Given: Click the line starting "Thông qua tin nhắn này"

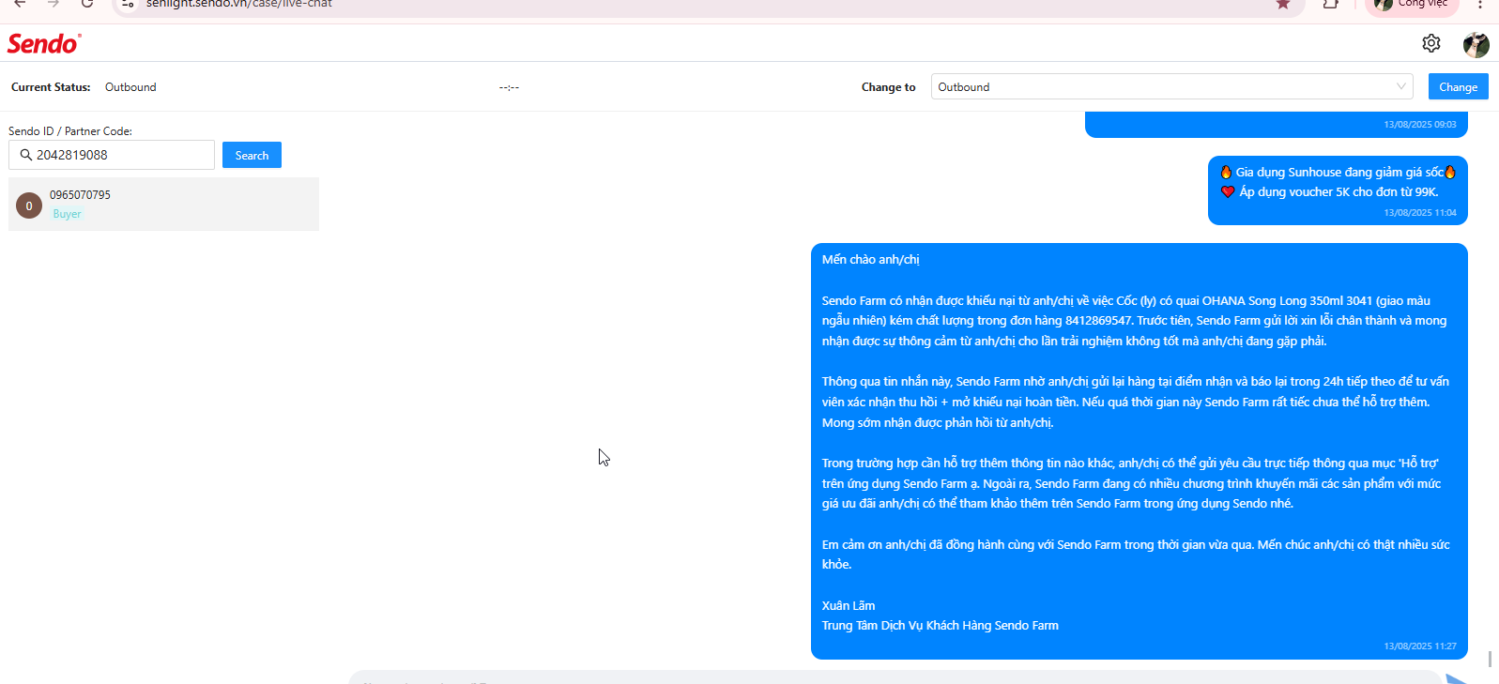Looking at the screenshot, I should point(1136,381).
